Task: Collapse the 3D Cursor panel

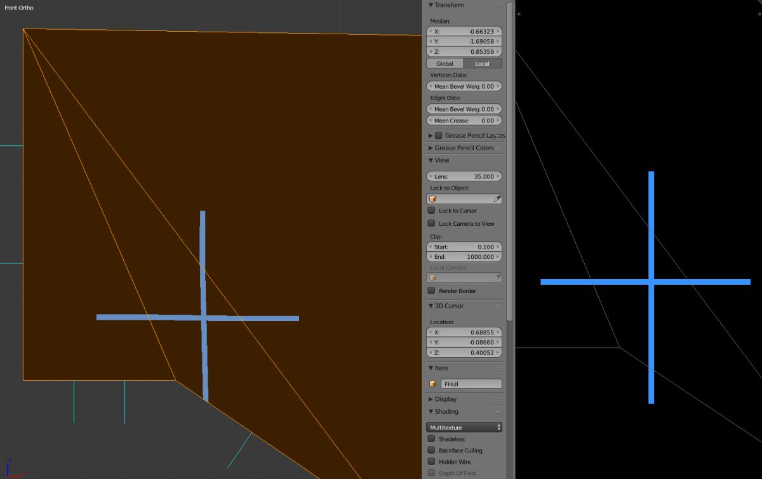Action: pos(431,306)
